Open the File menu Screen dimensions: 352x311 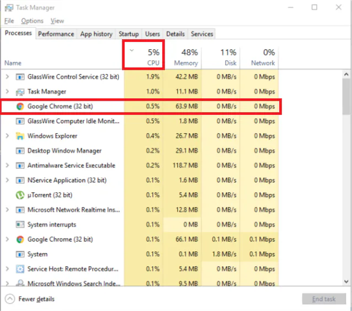coord(9,21)
